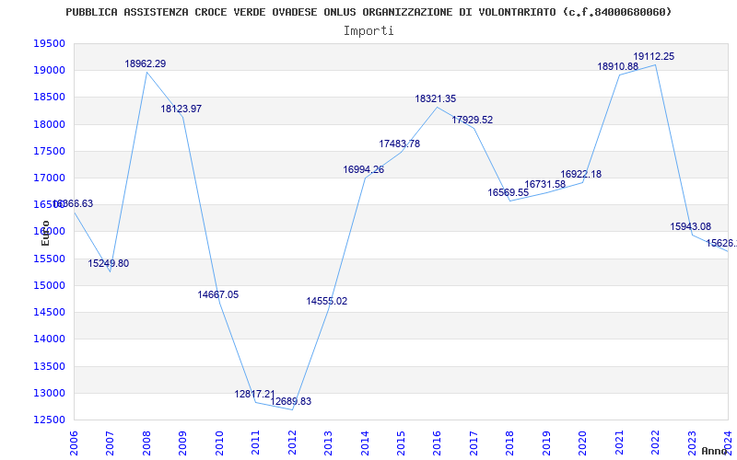Select the 18910.88 value label
The width and height of the screenshot is (737, 460).
point(618,66)
